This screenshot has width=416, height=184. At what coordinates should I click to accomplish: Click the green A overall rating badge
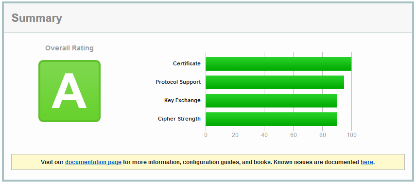69,91
